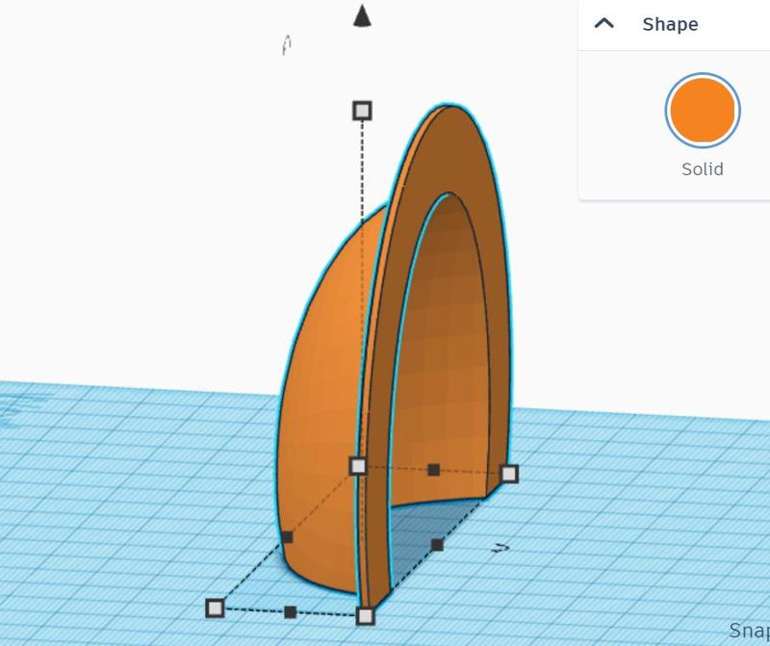The width and height of the screenshot is (770, 646).
Task: Click the Shape panel title
Action: (x=670, y=24)
